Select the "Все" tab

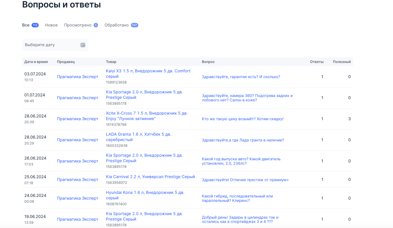(30, 25)
